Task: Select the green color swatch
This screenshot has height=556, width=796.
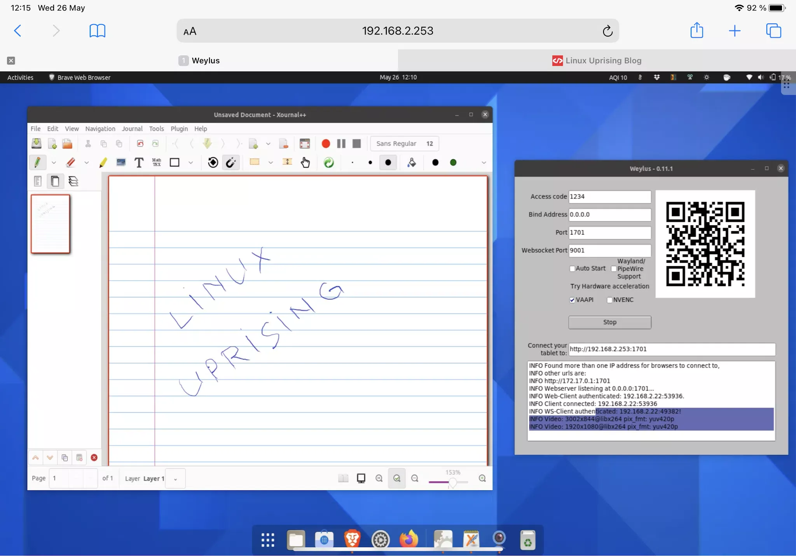Action: point(453,162)
